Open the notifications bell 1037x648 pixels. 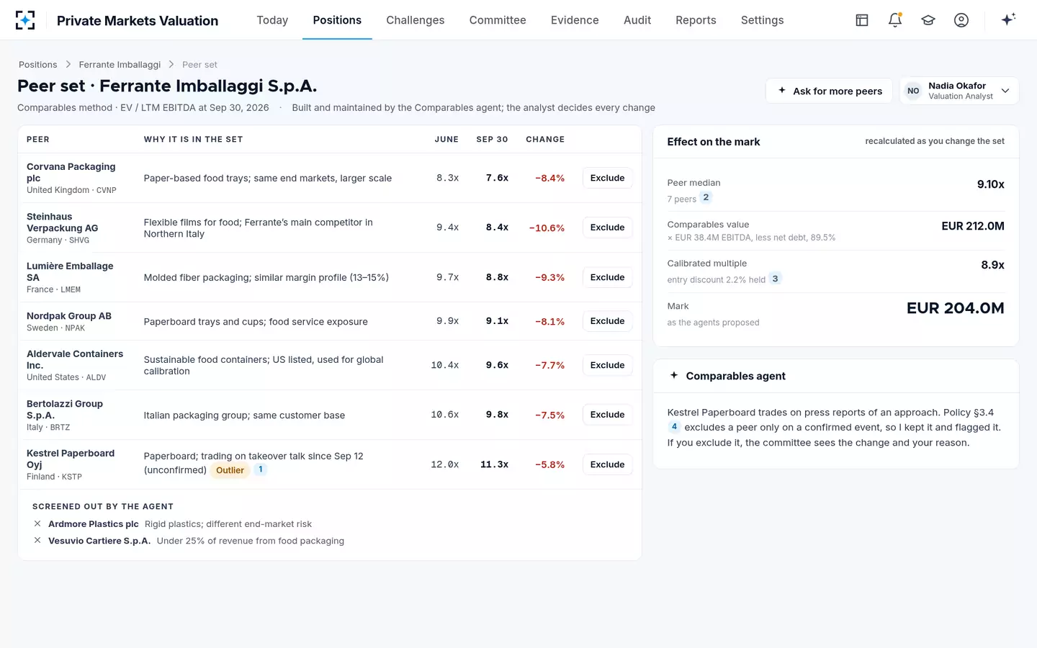[x=895, y=20]
